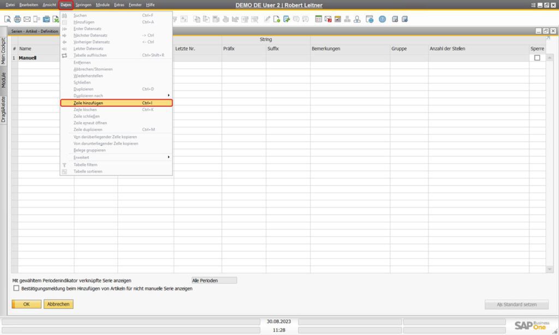Click the Abbrechen button
559x335 pixels.
(58, 304)
